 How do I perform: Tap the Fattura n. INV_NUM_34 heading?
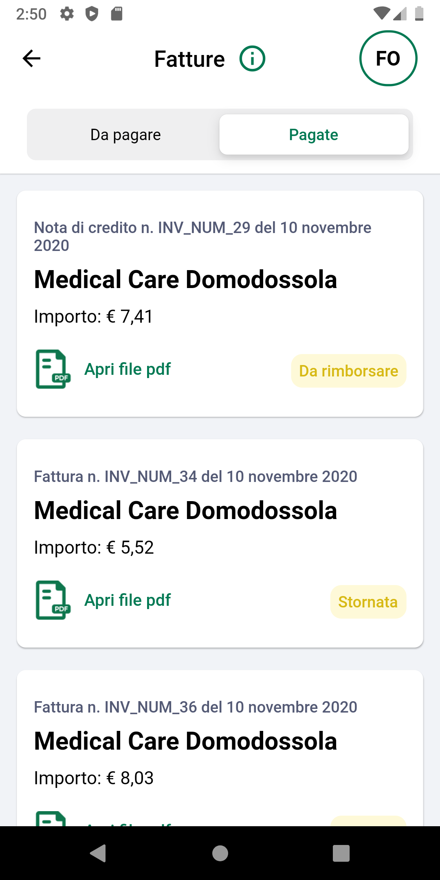[196, 476]
